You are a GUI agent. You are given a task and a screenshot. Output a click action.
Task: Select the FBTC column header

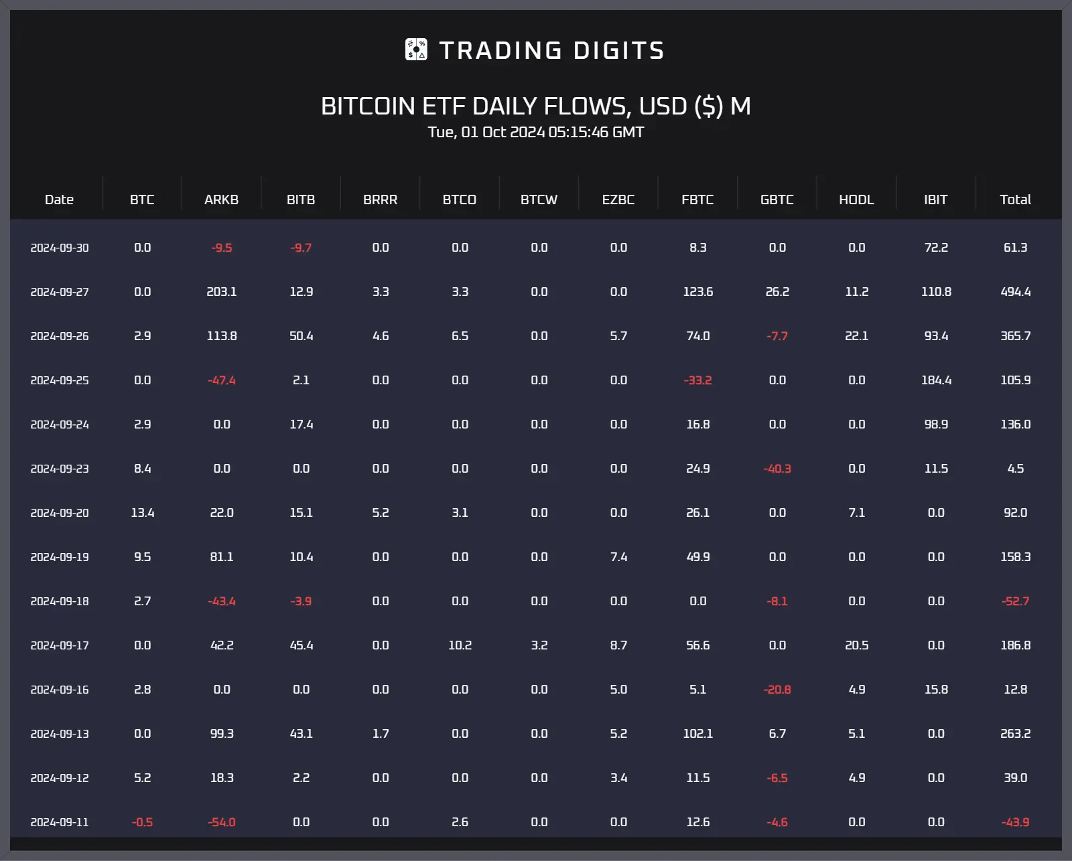[697, 200]
